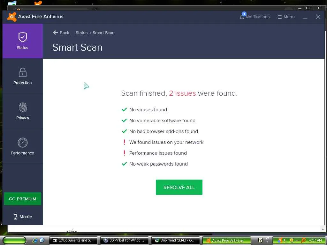Screen dimensions: 327x245
Task: Maximize the background browser window
Action: [x=308, y=8]
